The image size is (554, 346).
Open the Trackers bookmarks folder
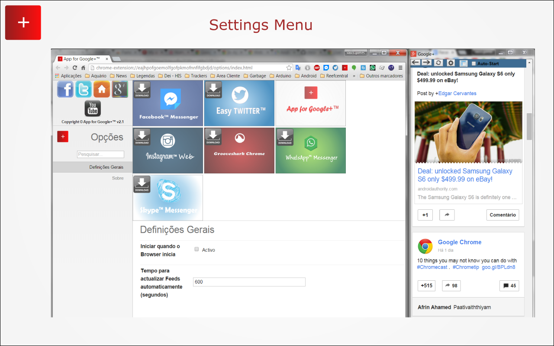point(196,76)
